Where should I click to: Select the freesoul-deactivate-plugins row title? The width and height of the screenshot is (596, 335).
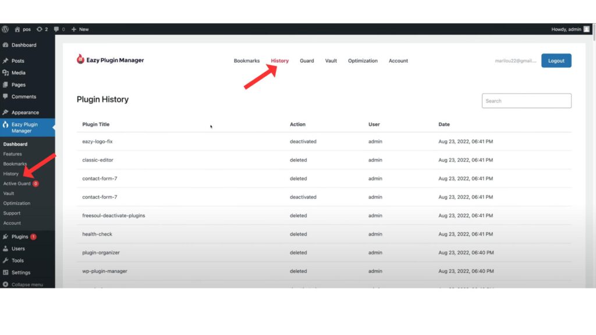coord(113,215)
